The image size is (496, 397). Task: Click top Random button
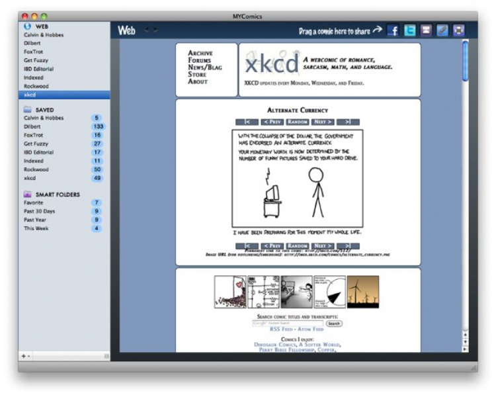click(x=298, y=122)
